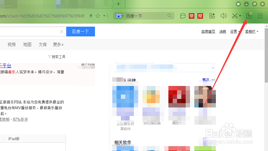Click the vertical page scrollbar
Image resolution: width=268 pixels, height=151 pixels.
pyautogui.click(x=266, y=55)
